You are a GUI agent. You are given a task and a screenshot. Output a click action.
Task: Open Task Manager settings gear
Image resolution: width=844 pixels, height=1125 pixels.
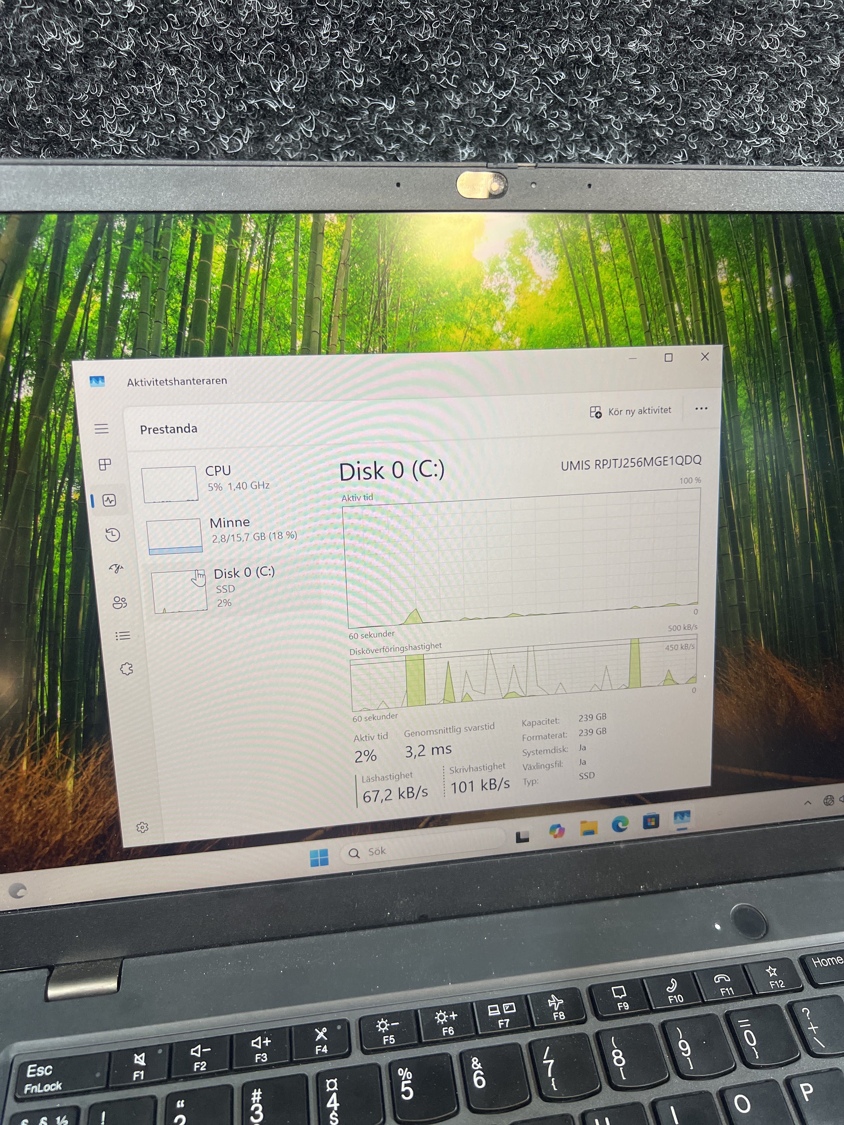pos(142,828)
